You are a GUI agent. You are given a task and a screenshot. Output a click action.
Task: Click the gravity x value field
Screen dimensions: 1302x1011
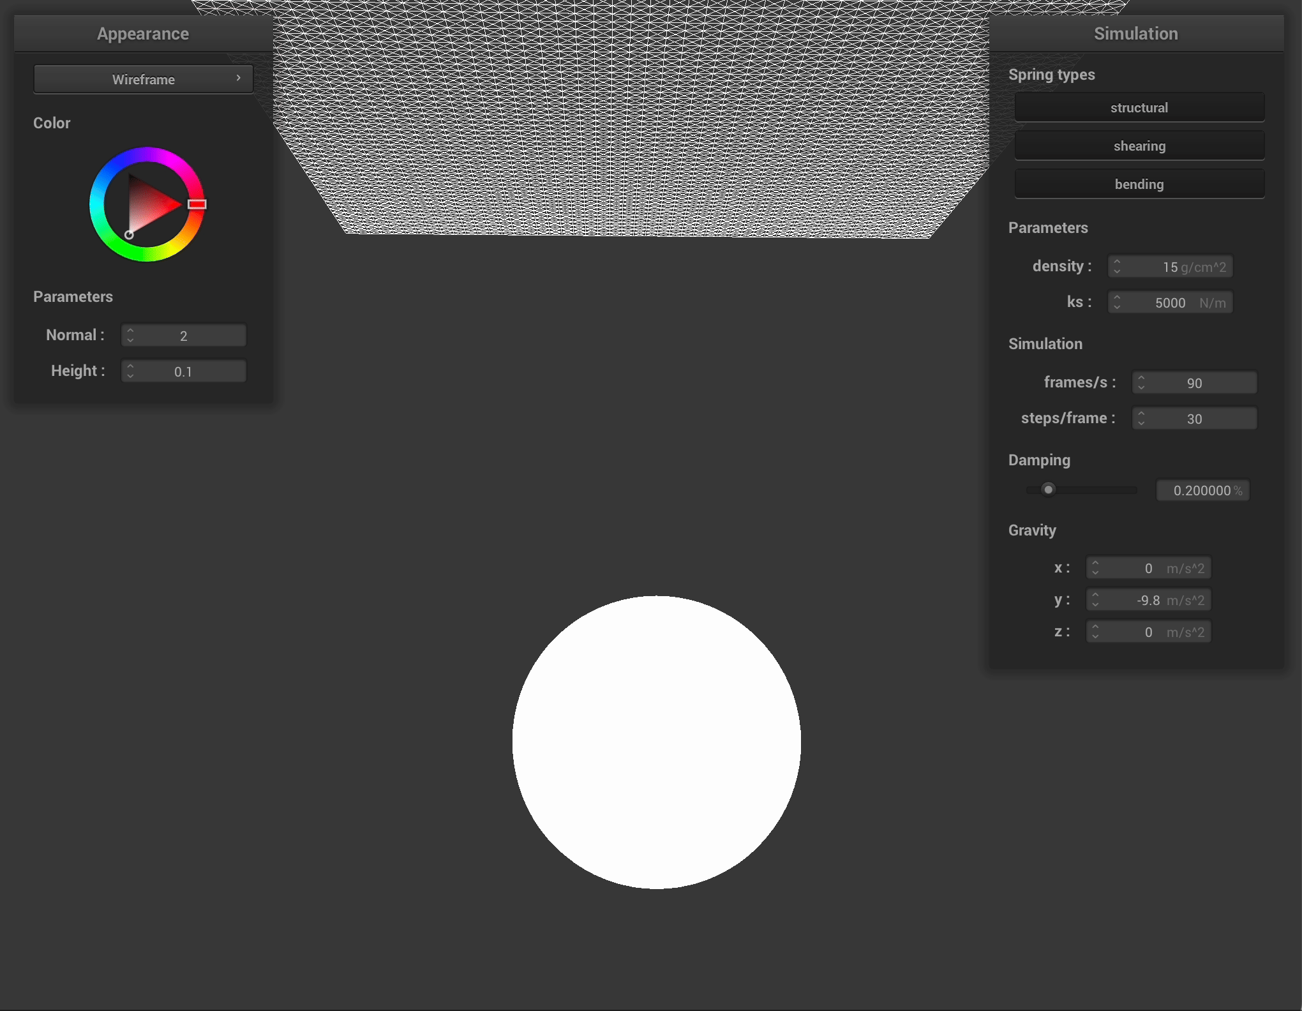tap(1149, 567)
